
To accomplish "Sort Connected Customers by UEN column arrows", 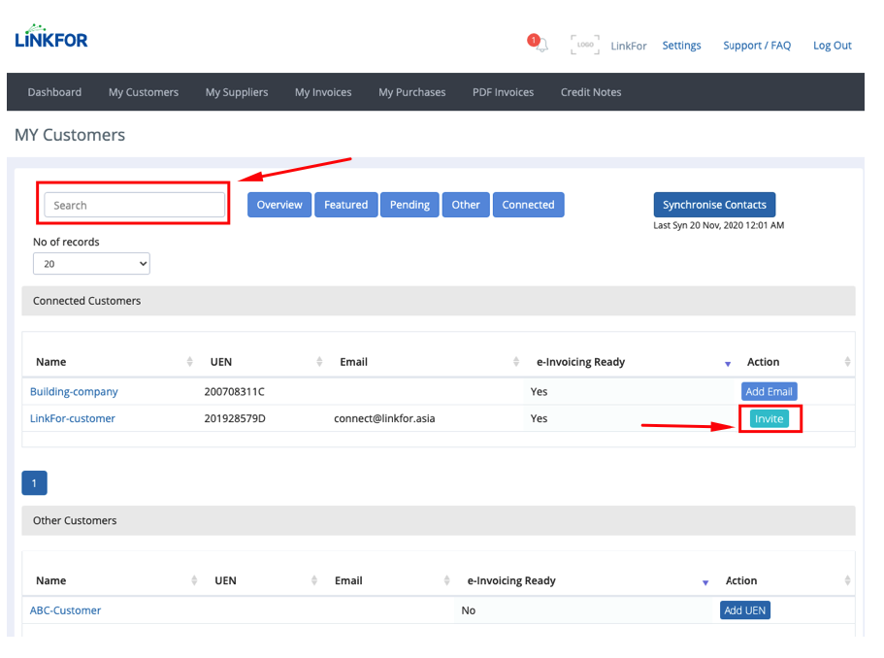I will click(319, 362).
